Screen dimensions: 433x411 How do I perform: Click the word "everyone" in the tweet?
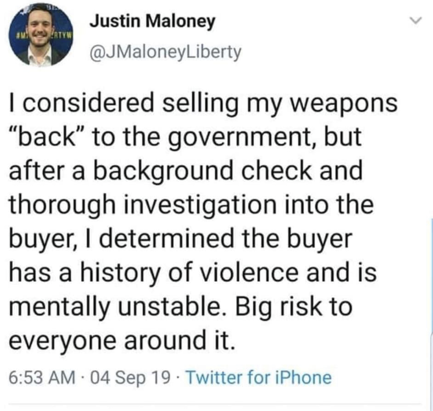coord(62,340)
